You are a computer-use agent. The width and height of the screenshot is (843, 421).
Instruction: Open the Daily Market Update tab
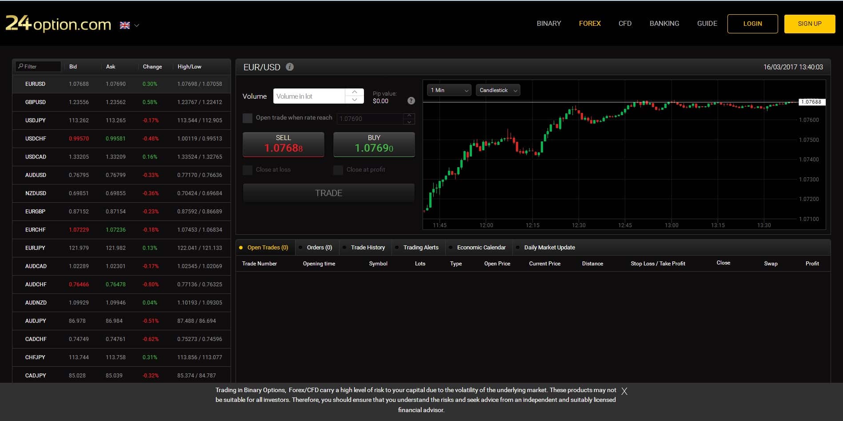(x=549, y=247)
